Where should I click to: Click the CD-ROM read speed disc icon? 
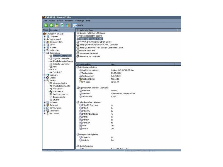click(81, 140)
